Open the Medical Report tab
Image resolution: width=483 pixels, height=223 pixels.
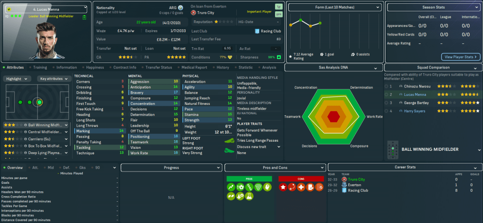point(195,68)
